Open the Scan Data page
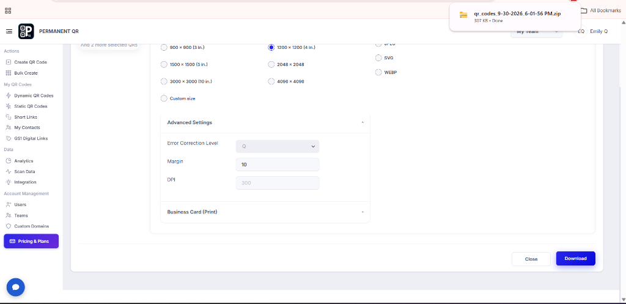This screenshot has height=304, width=626. click(x=24, y=171)
